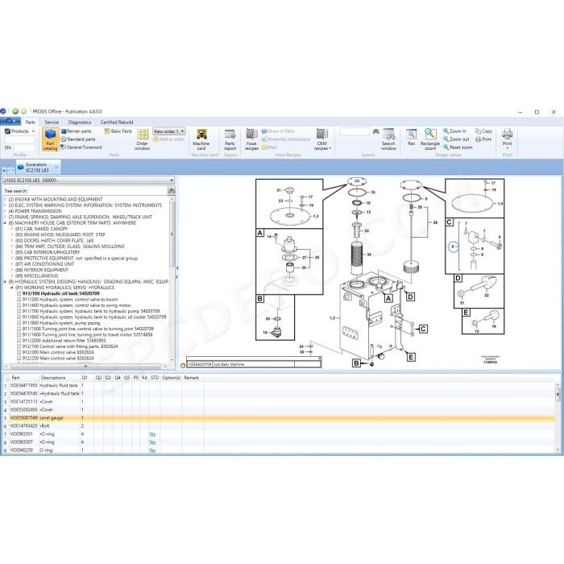Open the Order window
The height and width of the screenshot is (564, 564).
click(x=143, y=139)
